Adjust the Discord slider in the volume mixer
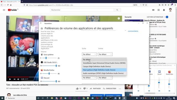The height and width of the screenshot is (100, 177). (159, 83)
